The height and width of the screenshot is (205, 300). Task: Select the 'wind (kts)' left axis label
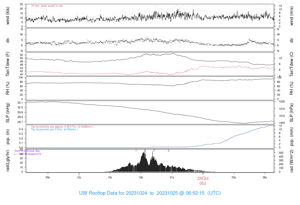8,16
